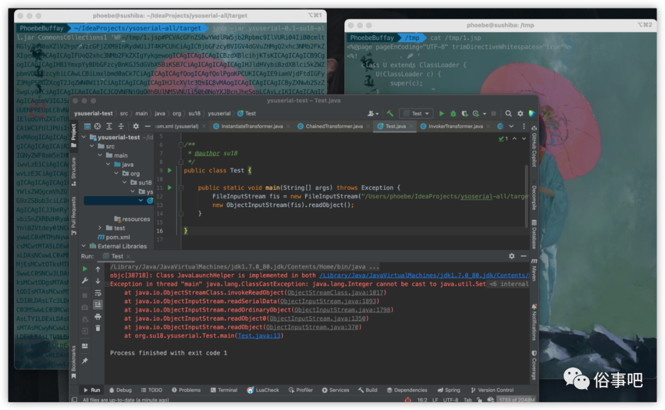Run the Test configuration with green play
665x410 pixels.
(x=441, y=113)
